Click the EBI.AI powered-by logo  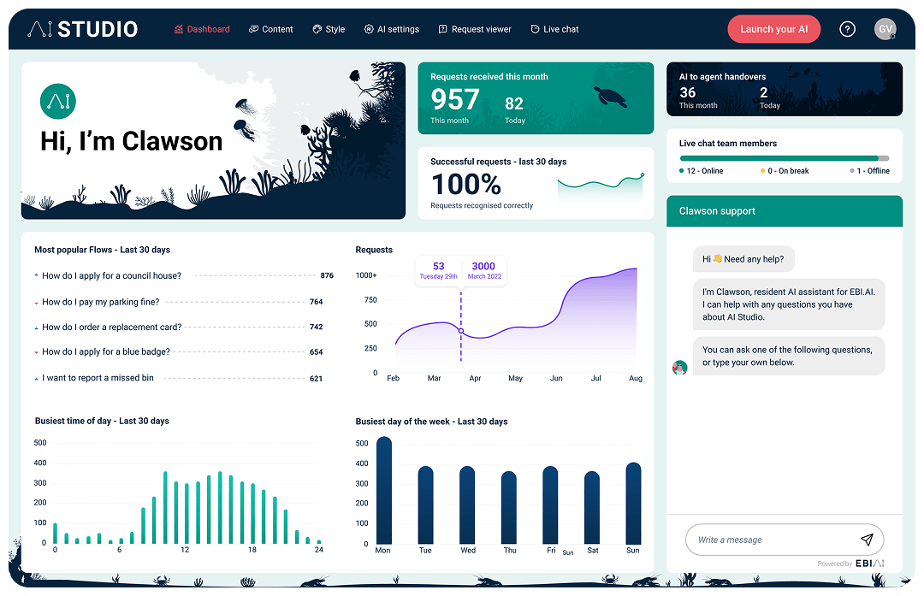click(869, 564)
